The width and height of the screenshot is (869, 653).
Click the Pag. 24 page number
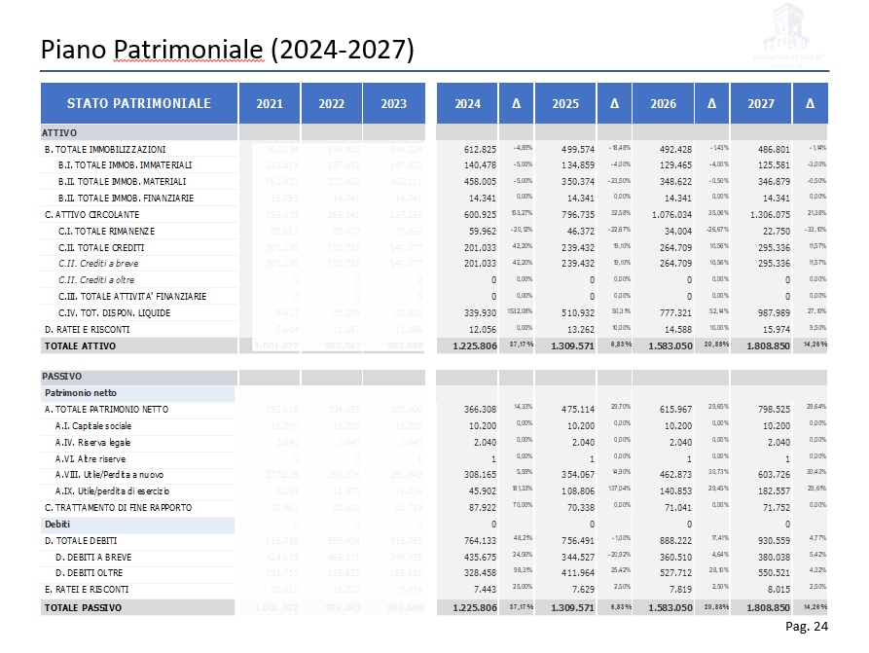click(x=807, y=627)
